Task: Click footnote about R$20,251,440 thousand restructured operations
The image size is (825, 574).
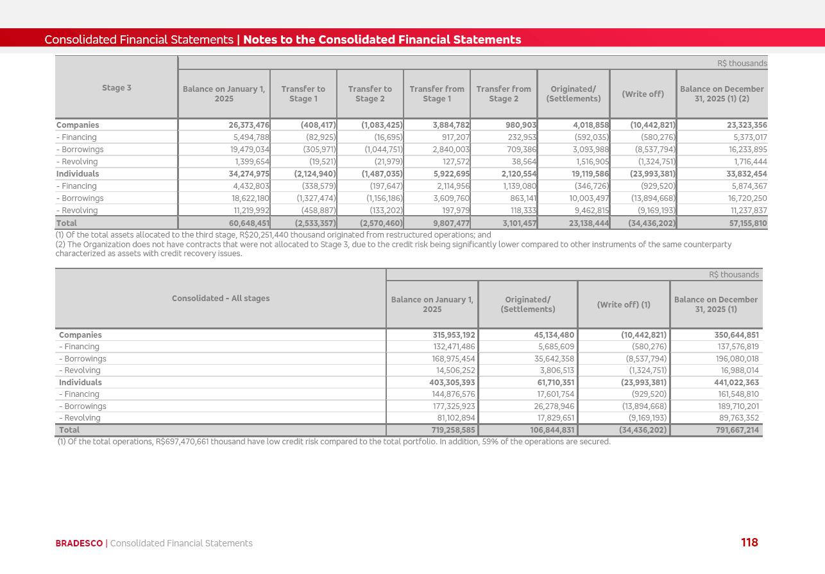Action: (x=273, y=235)
